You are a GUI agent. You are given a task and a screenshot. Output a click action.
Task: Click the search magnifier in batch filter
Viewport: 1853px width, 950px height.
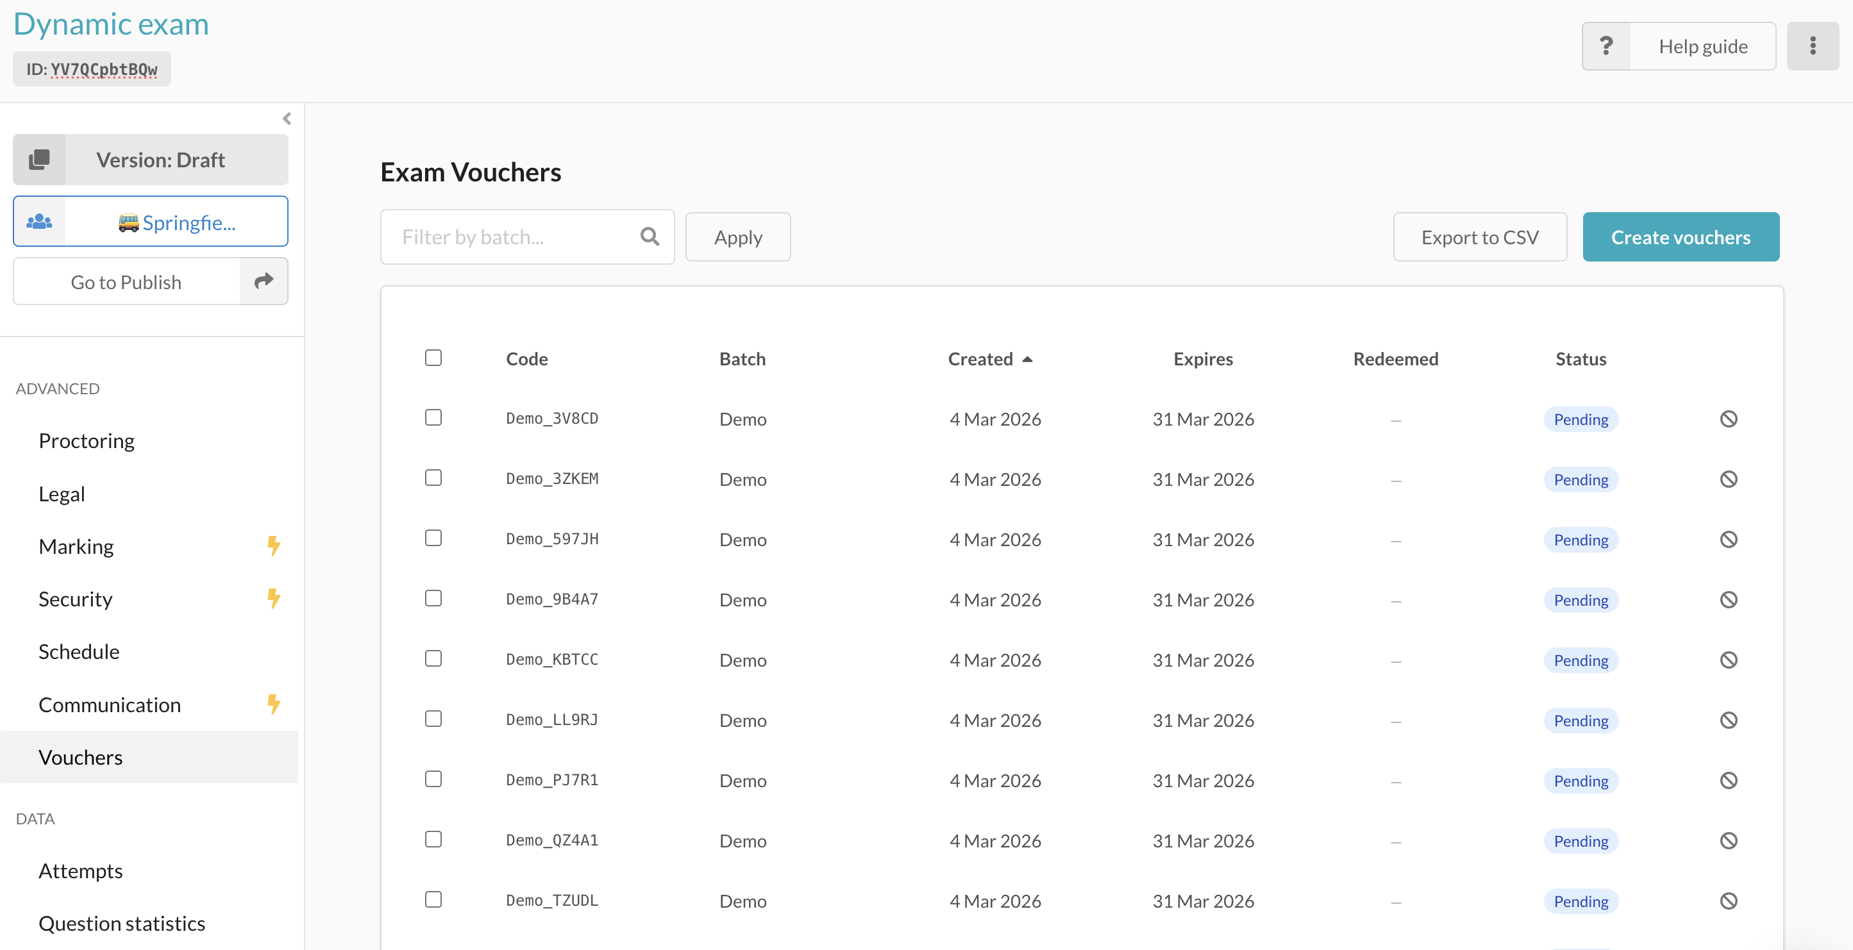point(649,237)
